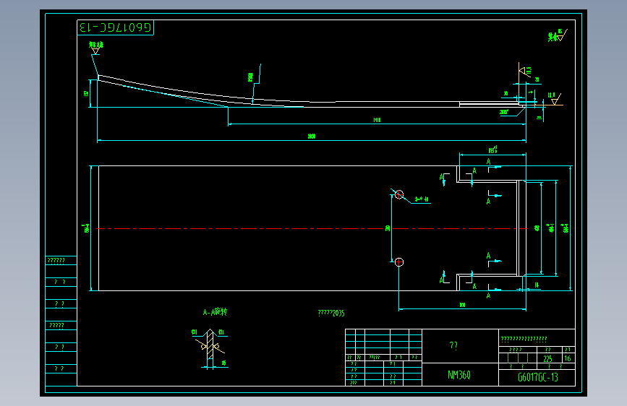Screen dimensions: 627x406
Task: Select the value 16 in the title block
Action: click(568, 358)
